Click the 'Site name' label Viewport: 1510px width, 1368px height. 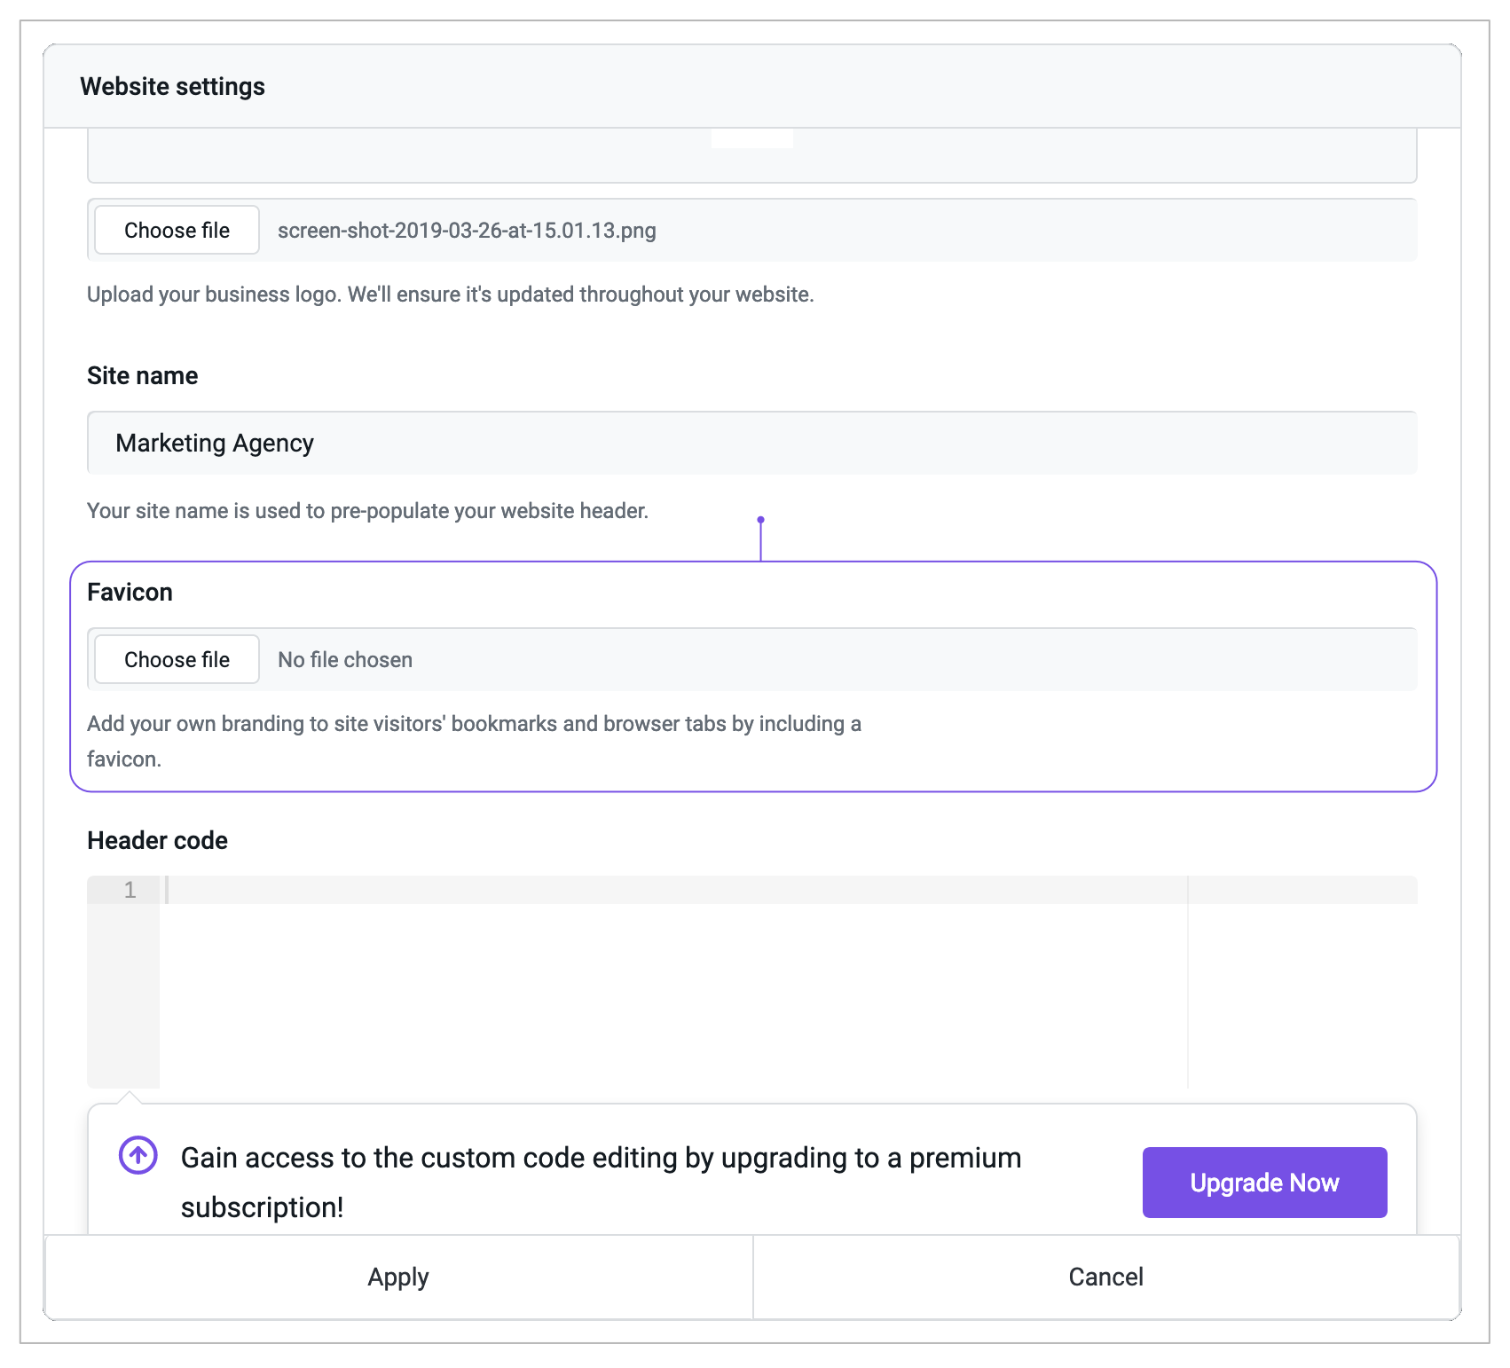pos(142,376)
